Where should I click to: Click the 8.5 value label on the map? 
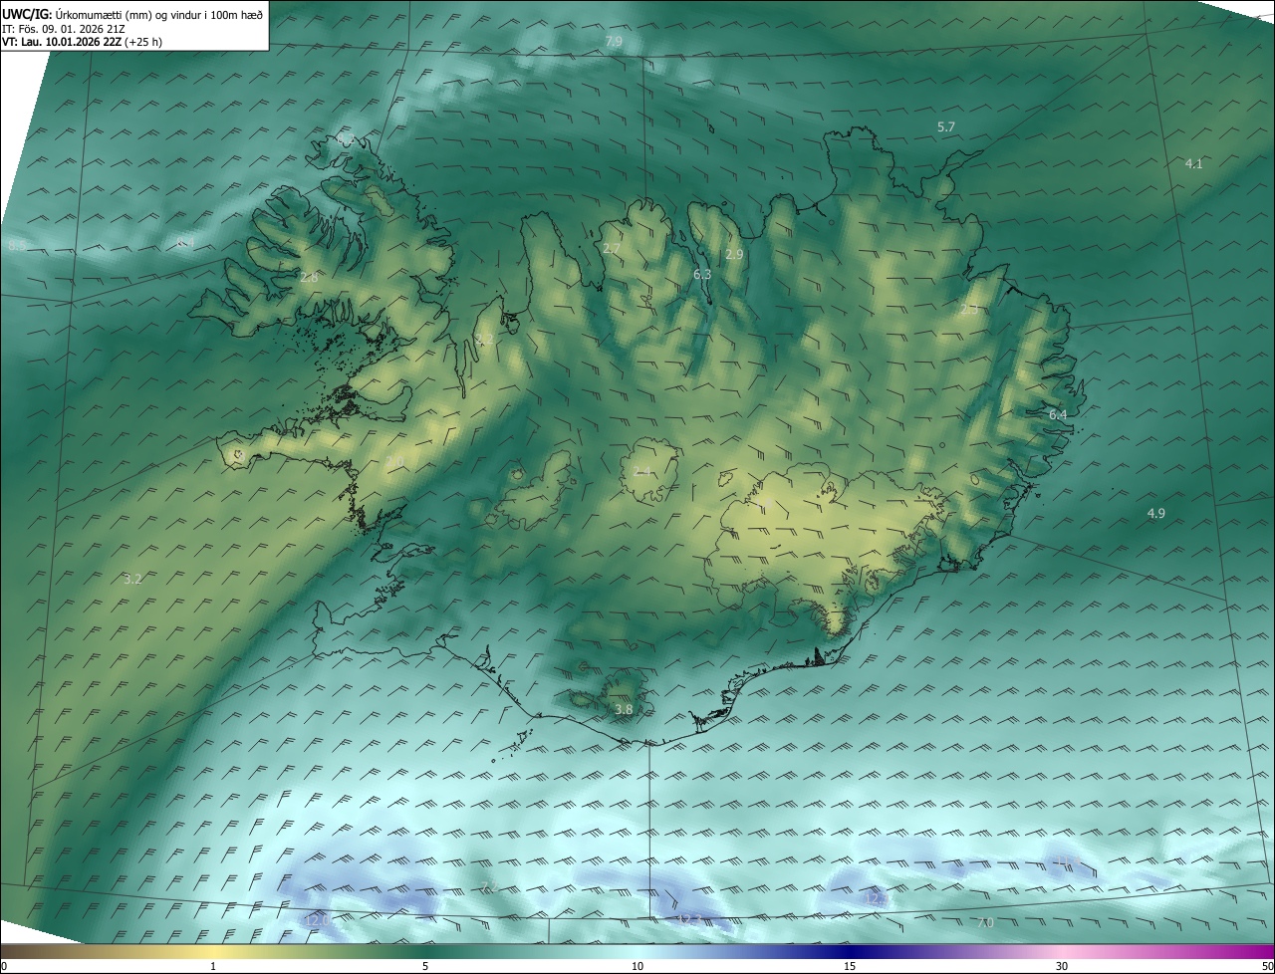[17, 245]
